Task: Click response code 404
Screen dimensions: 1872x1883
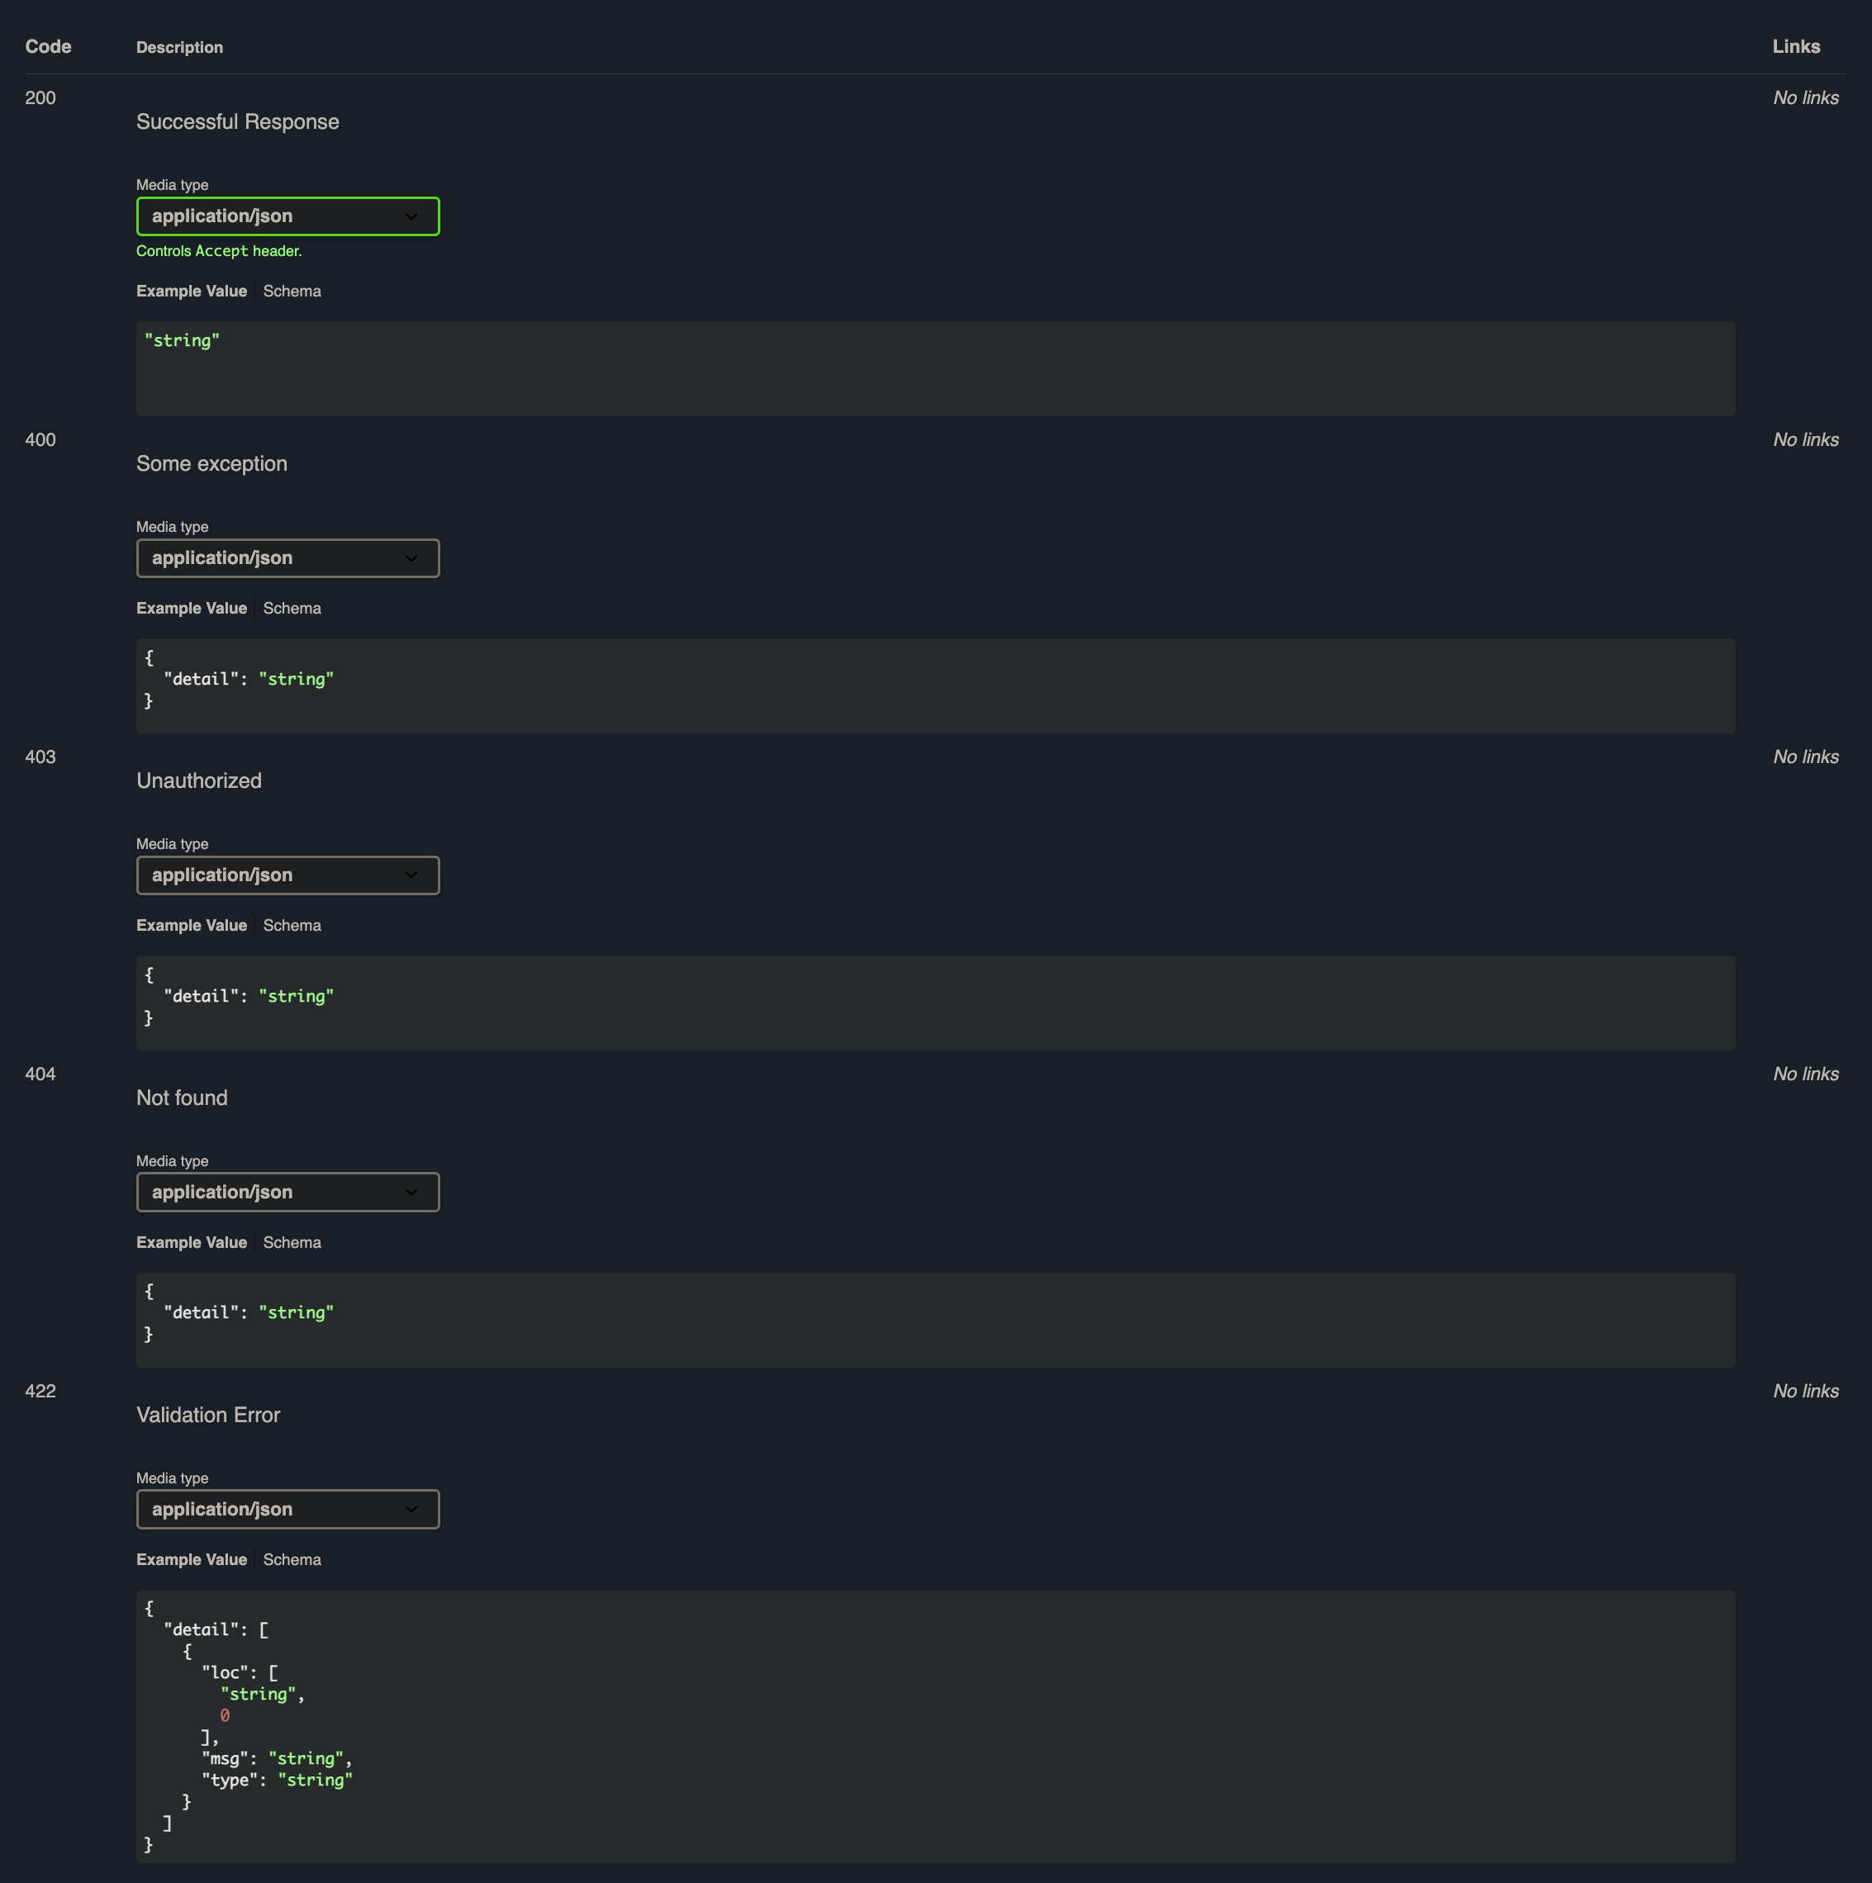Action: [40, 1074]
